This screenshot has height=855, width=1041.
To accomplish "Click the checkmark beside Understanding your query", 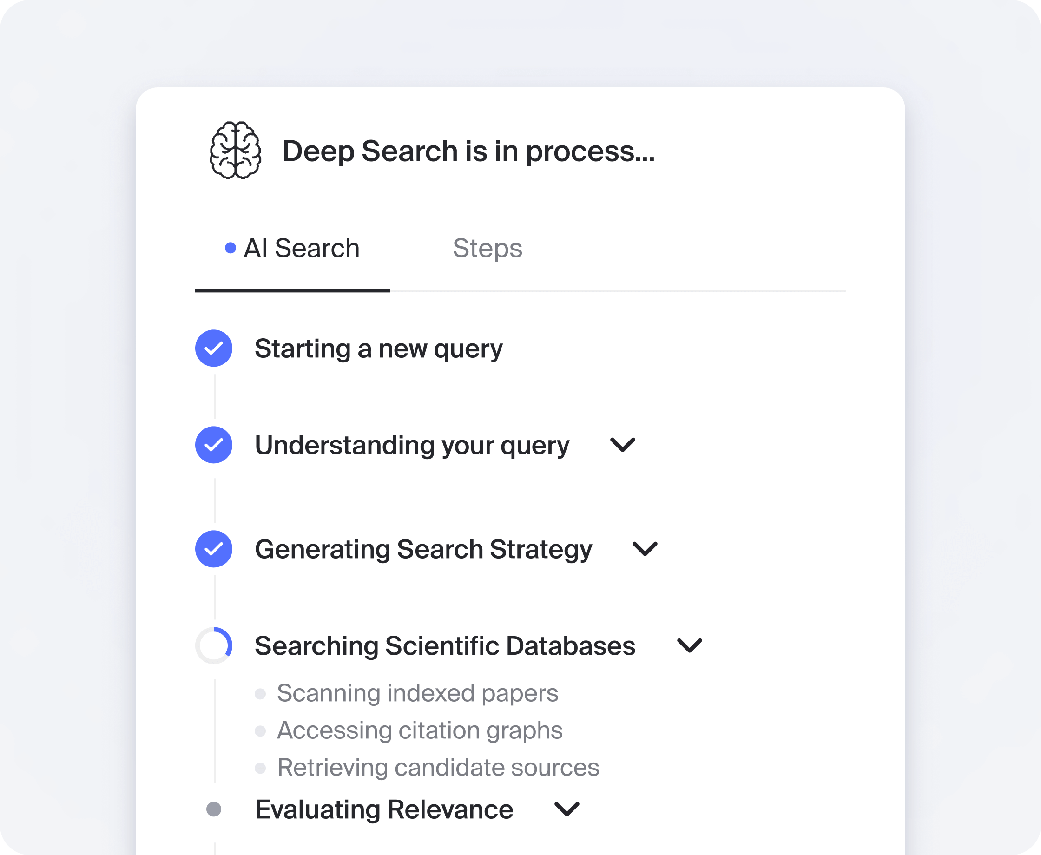I will [x=214, y=445].
